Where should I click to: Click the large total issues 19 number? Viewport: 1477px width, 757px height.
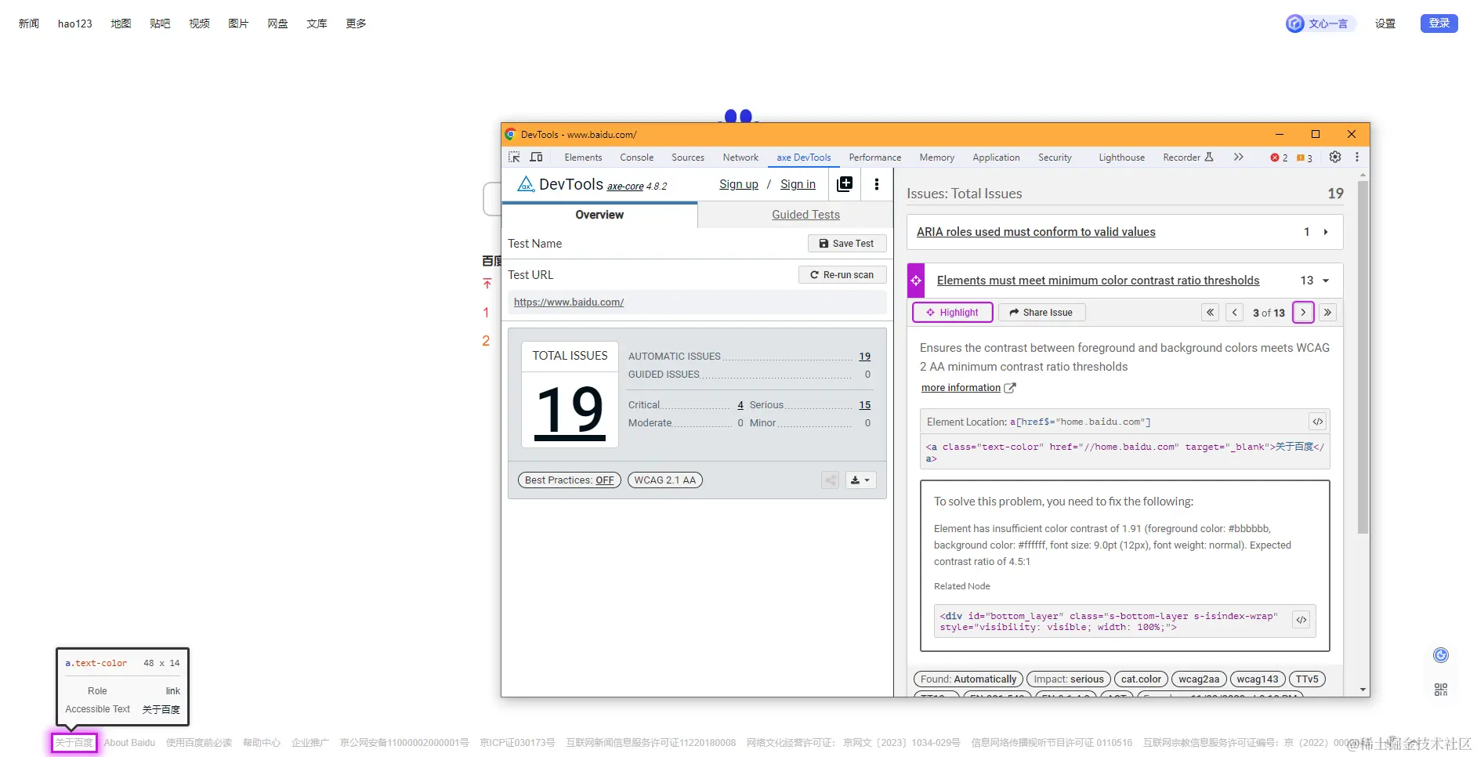tap(570, 411)
